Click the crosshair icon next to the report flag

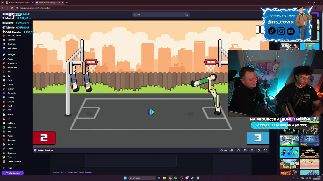click(252, 150)
